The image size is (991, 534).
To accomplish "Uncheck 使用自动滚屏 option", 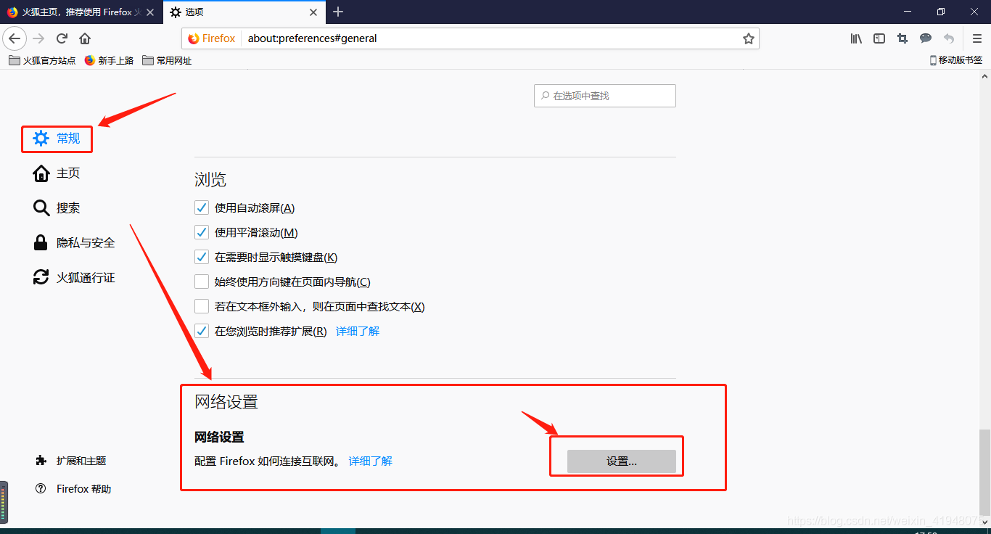I will tap(201, 208).
